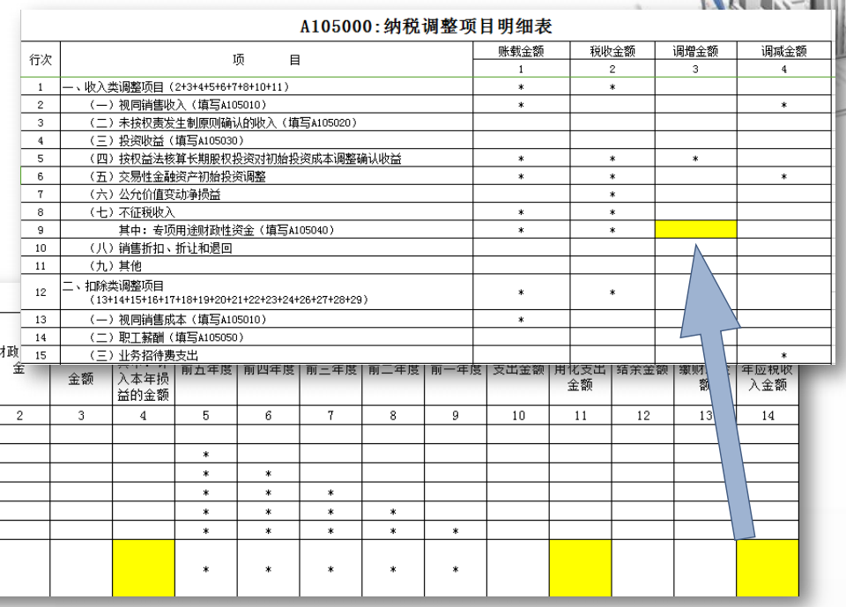Select the 业务招待费支出 row label
Image resolution: width=846 pixels, height=607 pixels.
(x=148, y=355)
